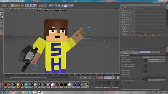This screenshot has height=94, width=168.
Task: Activate the Rotate tool icon
Action: point(19,5)
